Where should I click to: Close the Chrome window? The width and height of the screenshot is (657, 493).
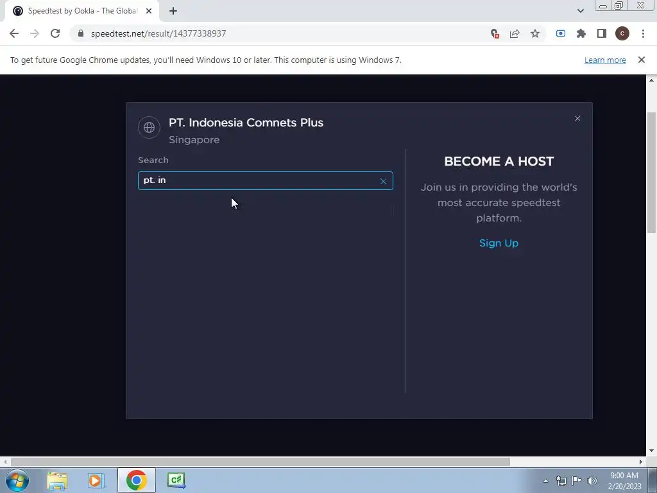640,5
